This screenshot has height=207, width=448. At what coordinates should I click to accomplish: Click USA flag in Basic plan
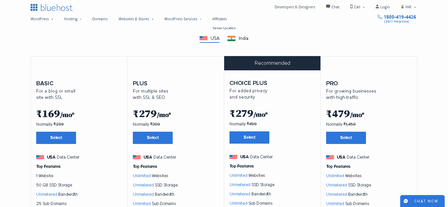[x=40, y=157]
